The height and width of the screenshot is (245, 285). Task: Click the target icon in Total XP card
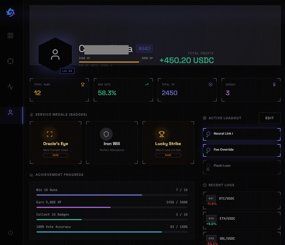(211, 84)
